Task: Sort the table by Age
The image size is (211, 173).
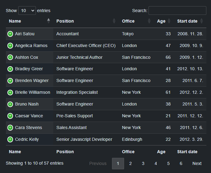Action: tap(169, 21)
